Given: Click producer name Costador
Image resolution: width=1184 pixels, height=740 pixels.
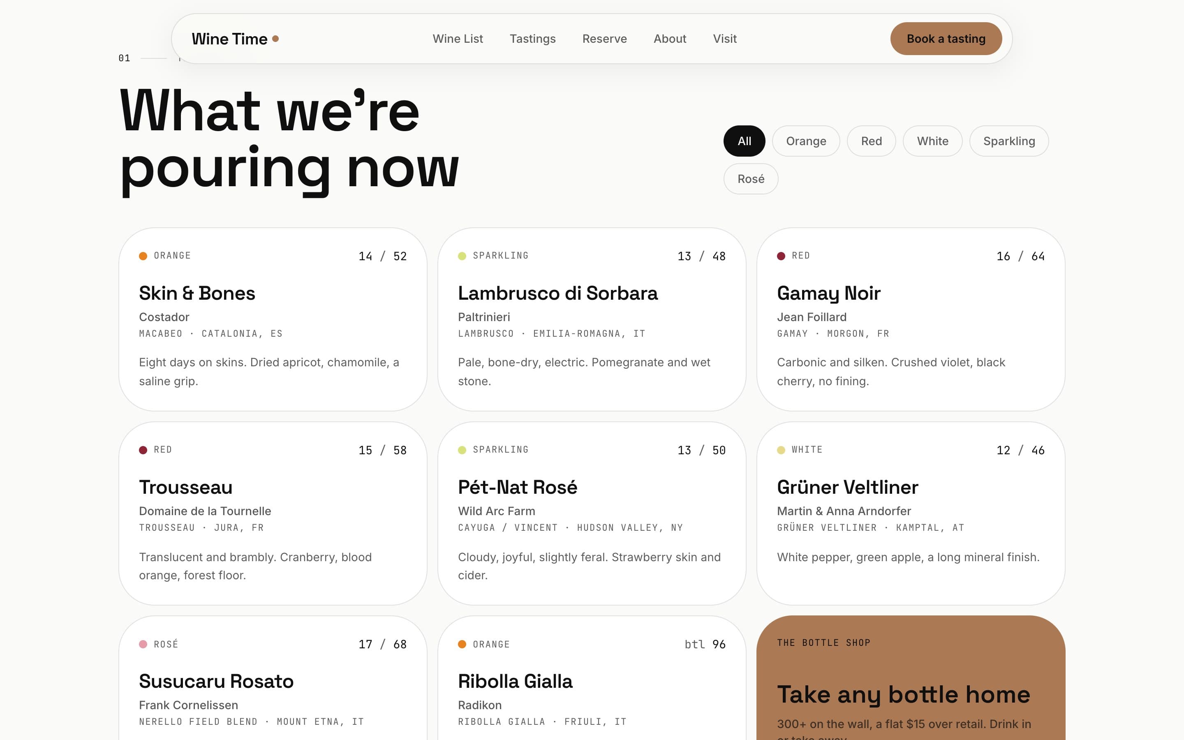Looking at the screenshot, I should 164,317.
